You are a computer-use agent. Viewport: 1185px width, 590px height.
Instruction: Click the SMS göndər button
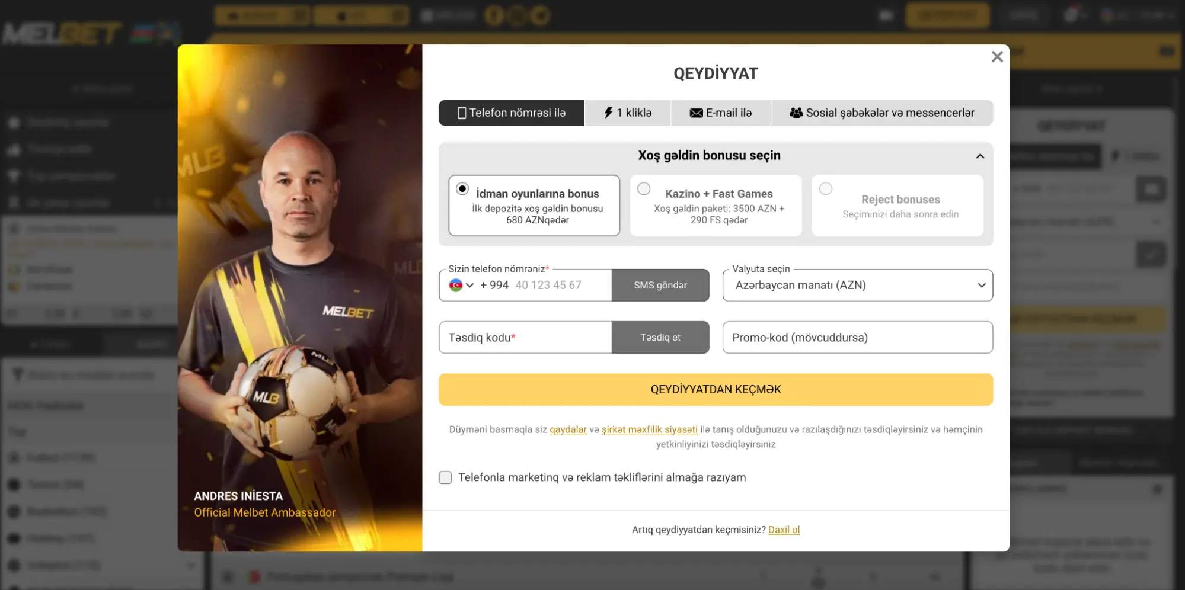(x=660, y=286)
